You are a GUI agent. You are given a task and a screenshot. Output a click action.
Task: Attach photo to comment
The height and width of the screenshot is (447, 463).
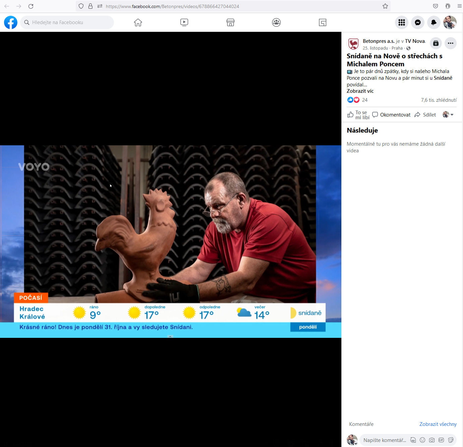tap(432, 440)
